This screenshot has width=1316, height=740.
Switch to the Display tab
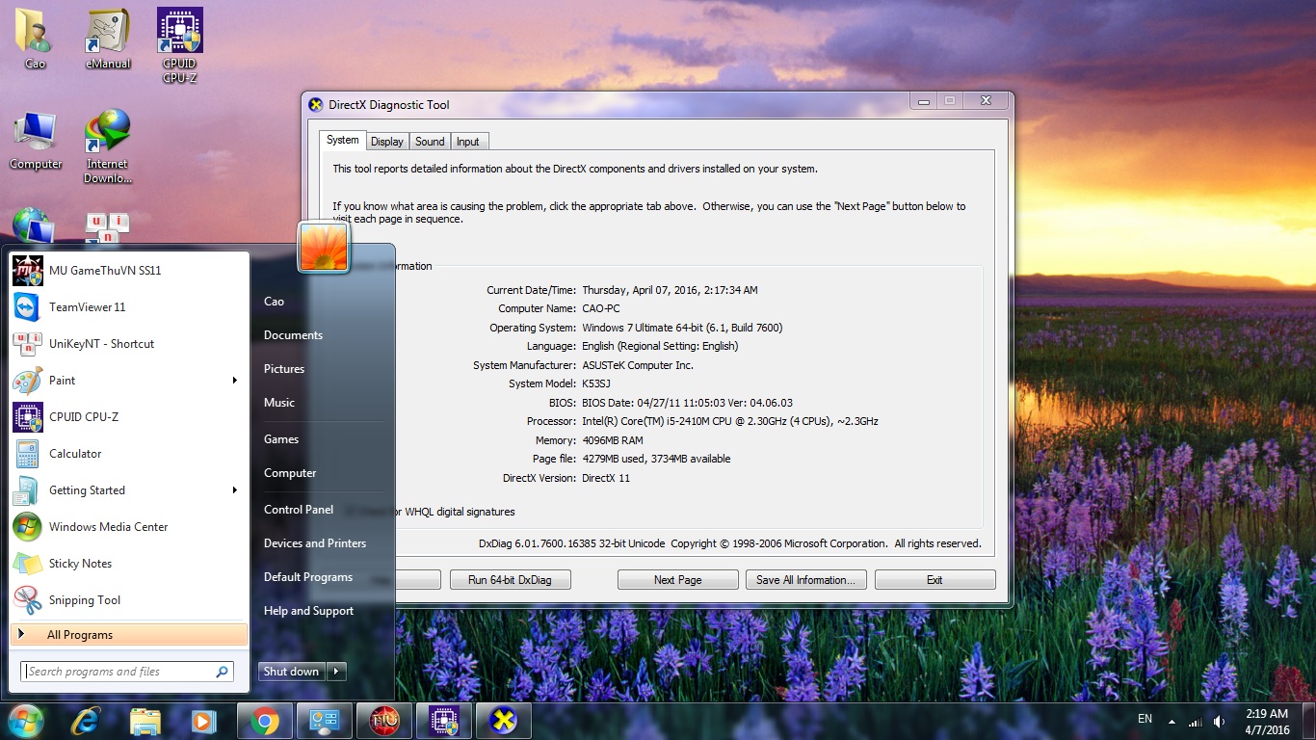pos(387,142)
